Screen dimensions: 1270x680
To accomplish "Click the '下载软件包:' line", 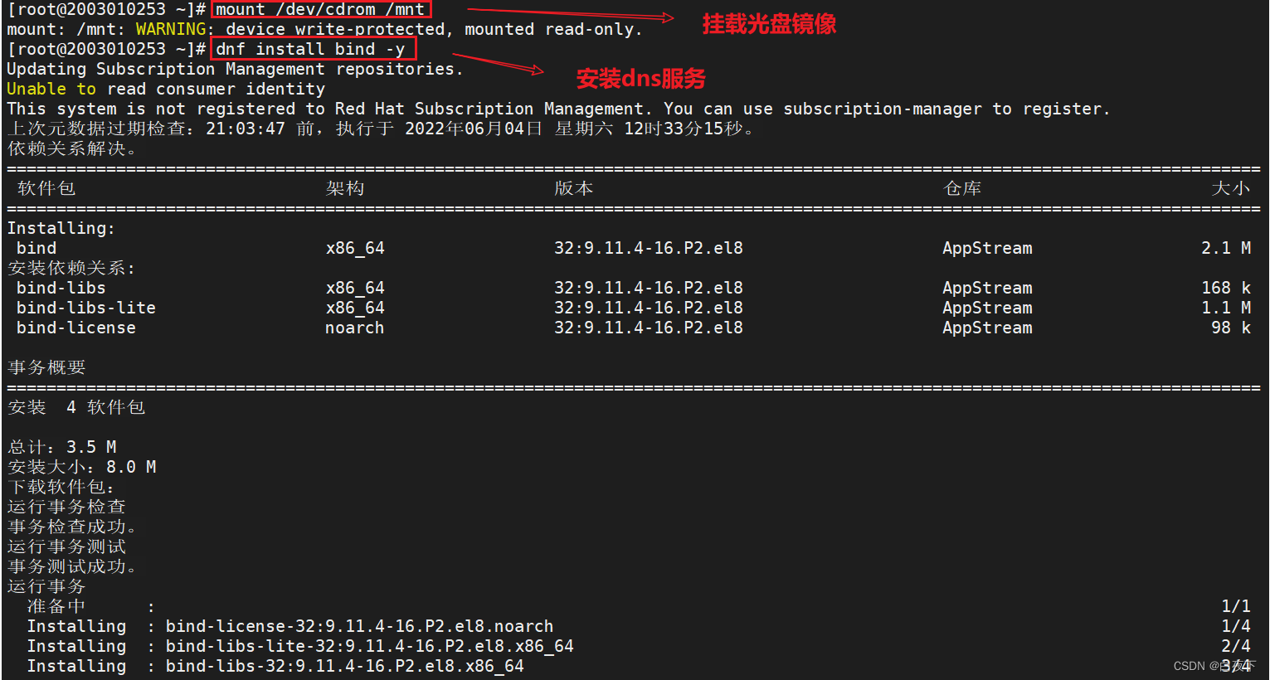I will pyautogui.click(x=61, y=487).
